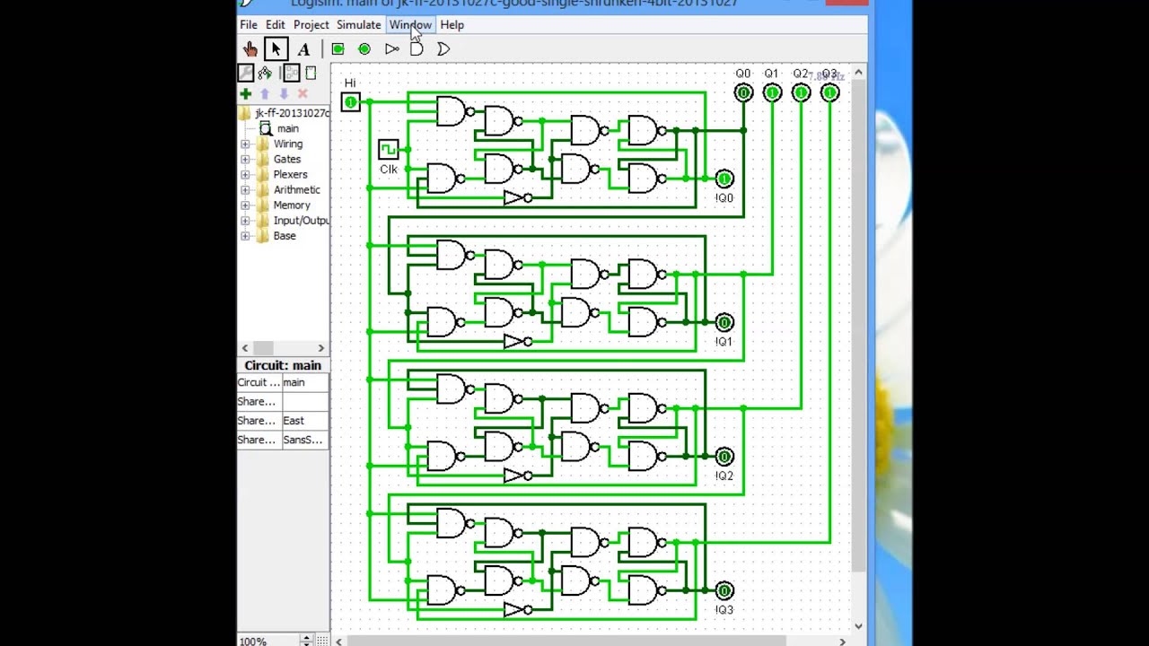Screen dimensions: 1149x646
Task: Open the Simulate menu
Action: tap(358, 25)
